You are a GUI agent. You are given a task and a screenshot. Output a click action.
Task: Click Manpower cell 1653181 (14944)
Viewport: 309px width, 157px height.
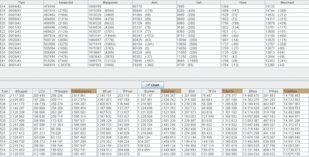click(x=110, y=36)
